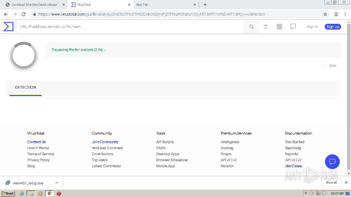The height and width of the screenshot is (197, 351).
Task: Open the Use Cases link
Action: tap(293, 166)
